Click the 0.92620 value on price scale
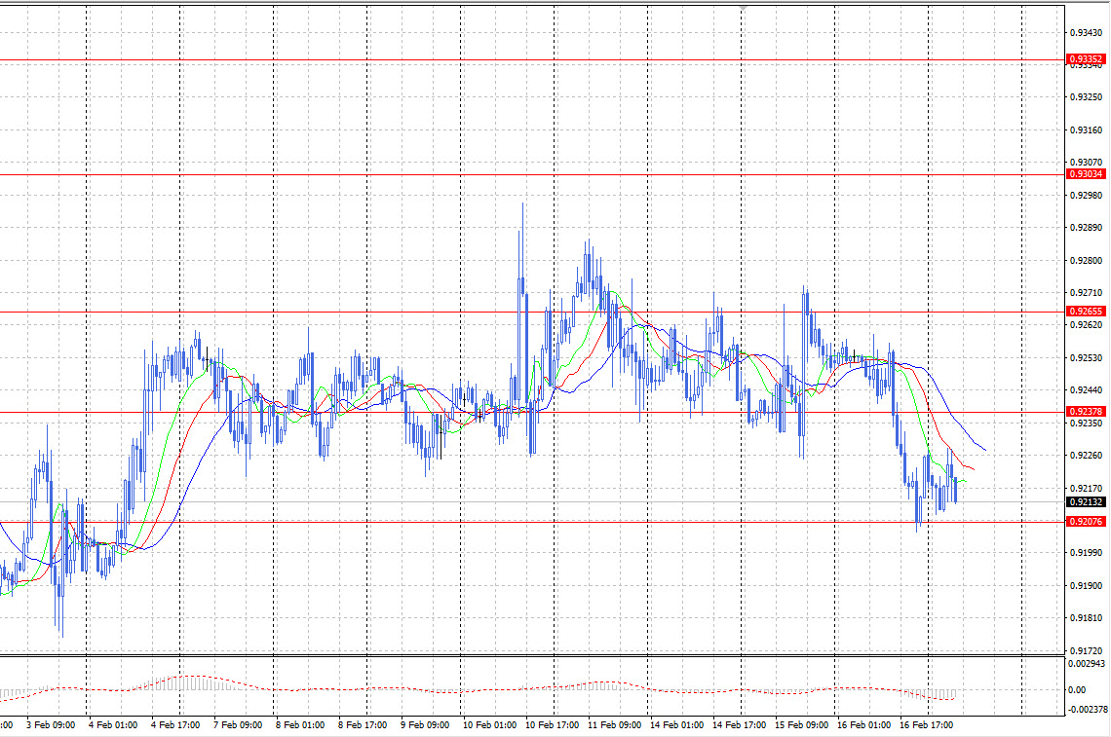The height and width of the screenshot is (737, 1111). pos(1086,325)
